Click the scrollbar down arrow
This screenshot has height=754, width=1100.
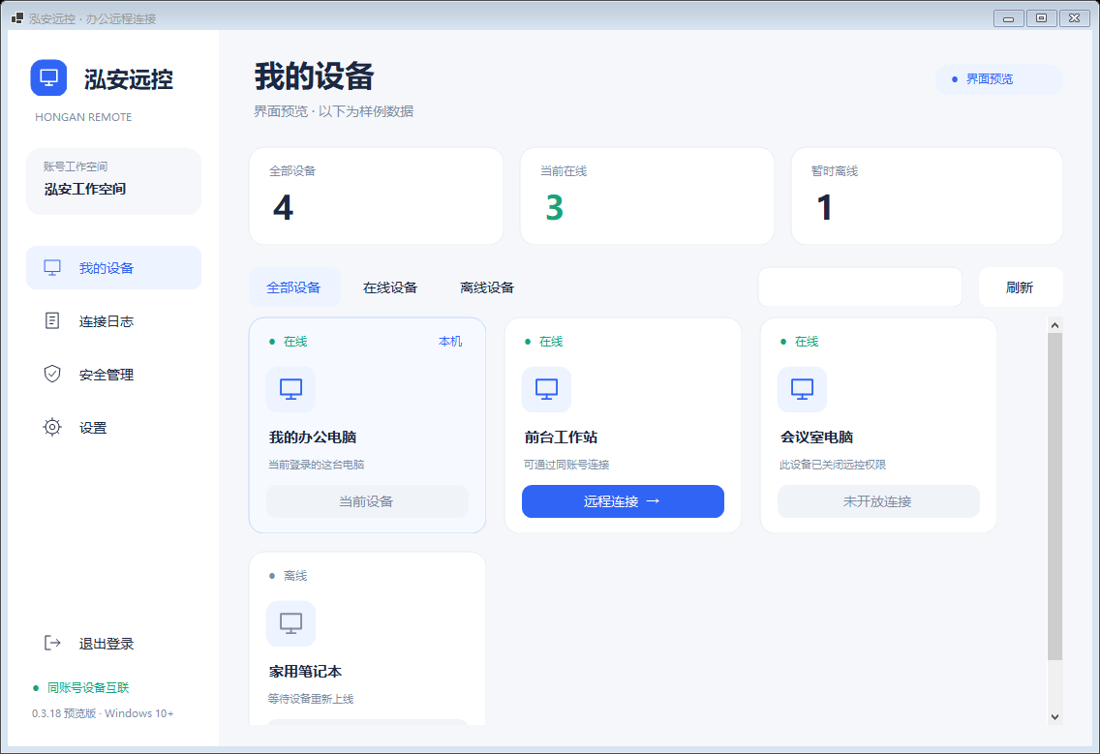click(1054, 717)
